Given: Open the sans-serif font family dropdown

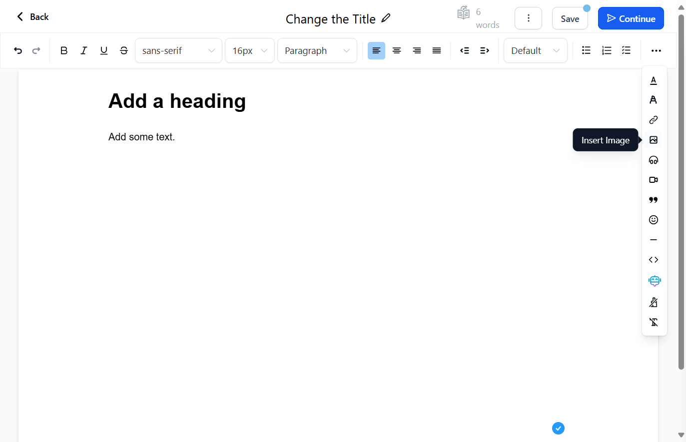Looking at the screenshot, I should click(x=178, y=50).
